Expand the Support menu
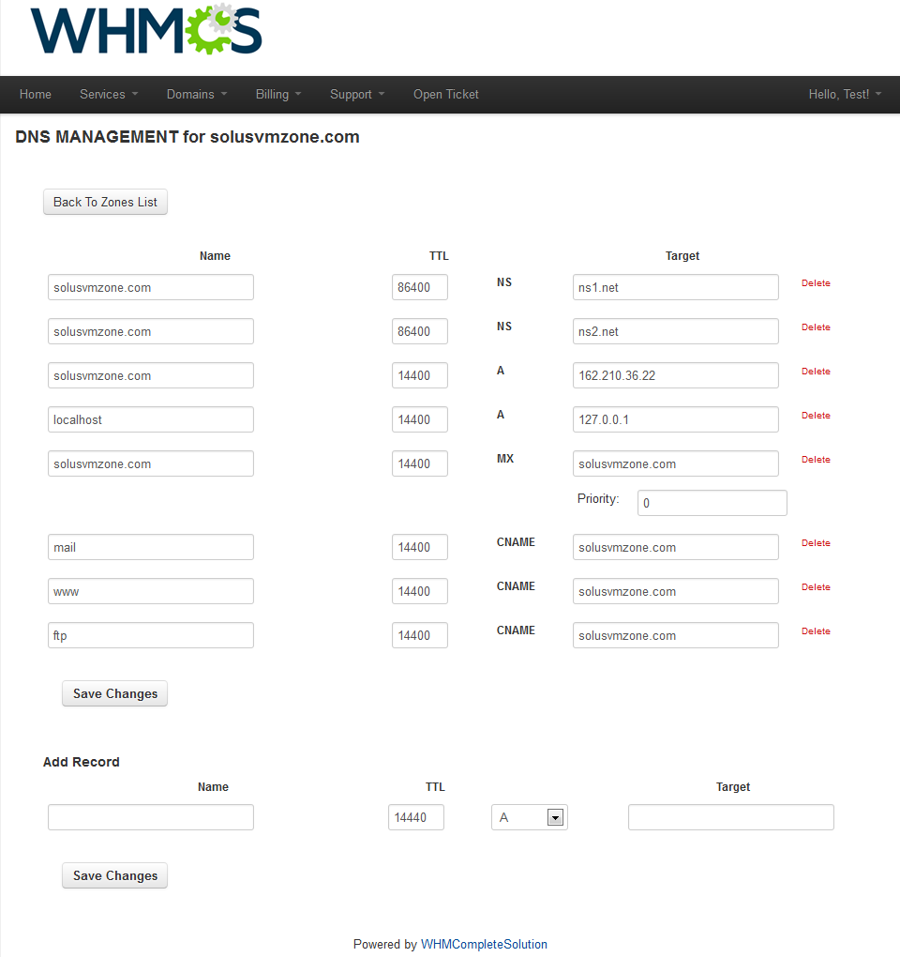This screenshot has width=900, height=957. 357,95
